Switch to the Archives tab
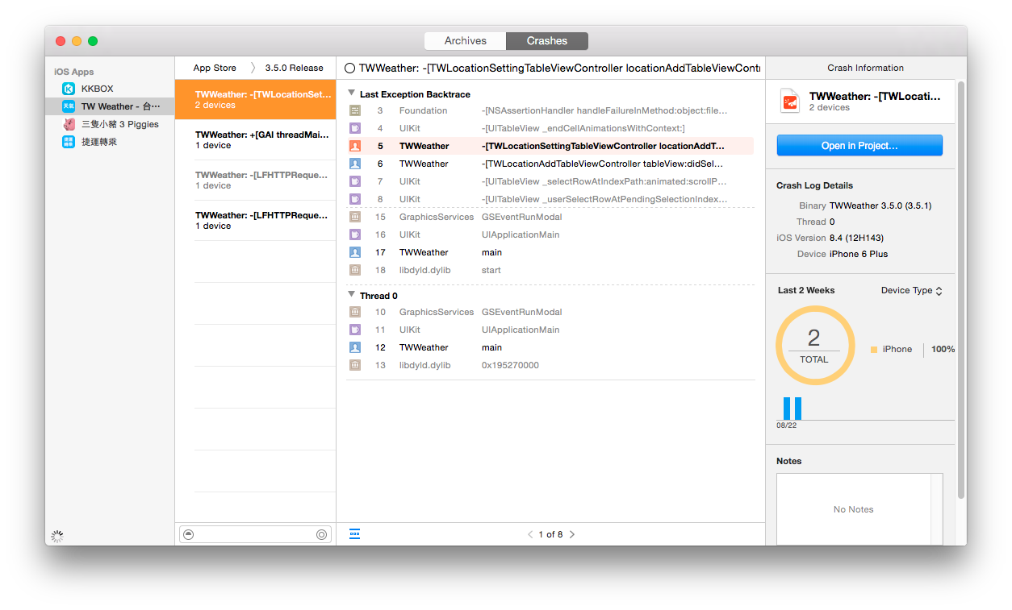The width and height of the screenshot is (1012, 610). point(465,41)
